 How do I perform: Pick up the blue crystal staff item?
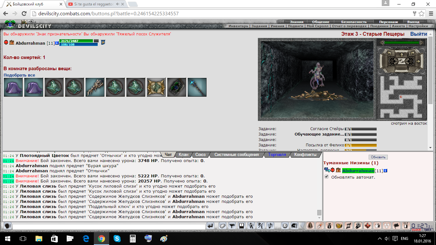[197, 87]
